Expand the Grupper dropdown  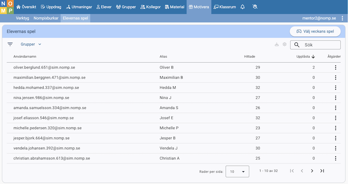(x=31, y=44)
